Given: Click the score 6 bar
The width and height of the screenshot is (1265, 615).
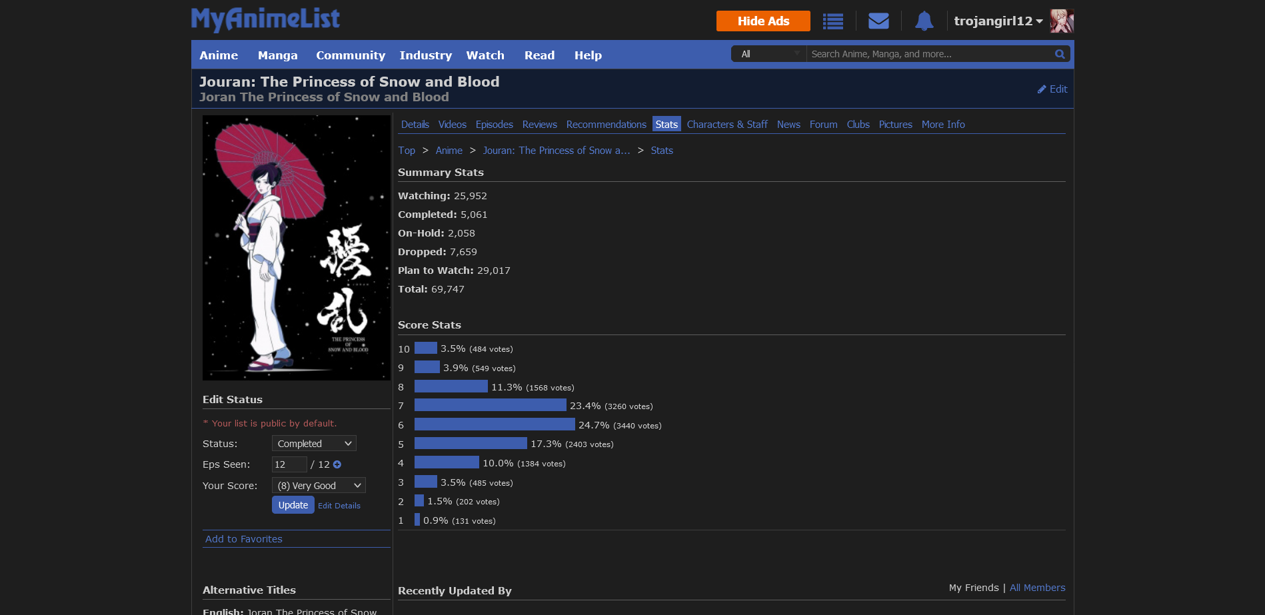Looking at the screenshot, I should 495,424.
